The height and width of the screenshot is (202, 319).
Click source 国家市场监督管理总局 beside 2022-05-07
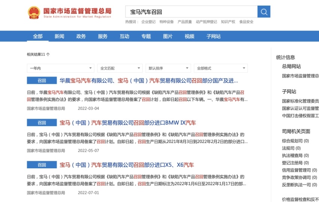point(46,151)
